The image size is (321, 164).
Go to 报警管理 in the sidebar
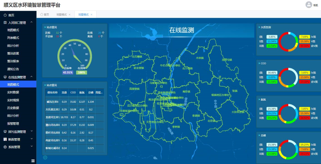point(13,124)
